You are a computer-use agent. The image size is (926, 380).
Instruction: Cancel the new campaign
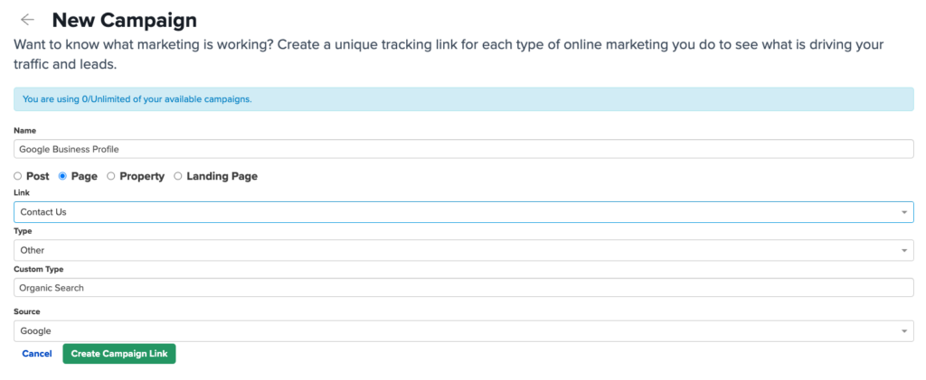click(37, 354)
